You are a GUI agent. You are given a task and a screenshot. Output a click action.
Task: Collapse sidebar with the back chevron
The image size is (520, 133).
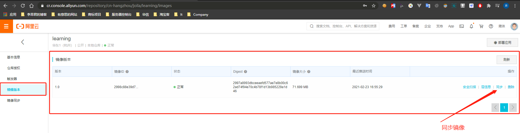pos(23,42)
